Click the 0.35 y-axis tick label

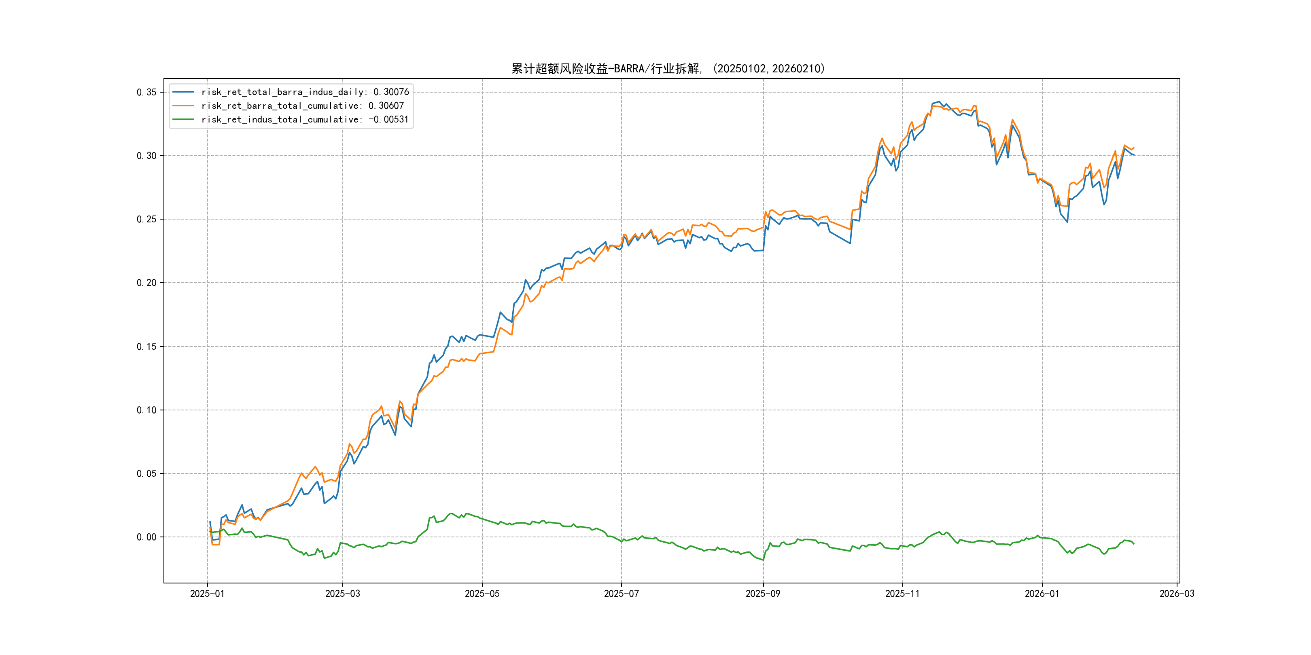146,92
